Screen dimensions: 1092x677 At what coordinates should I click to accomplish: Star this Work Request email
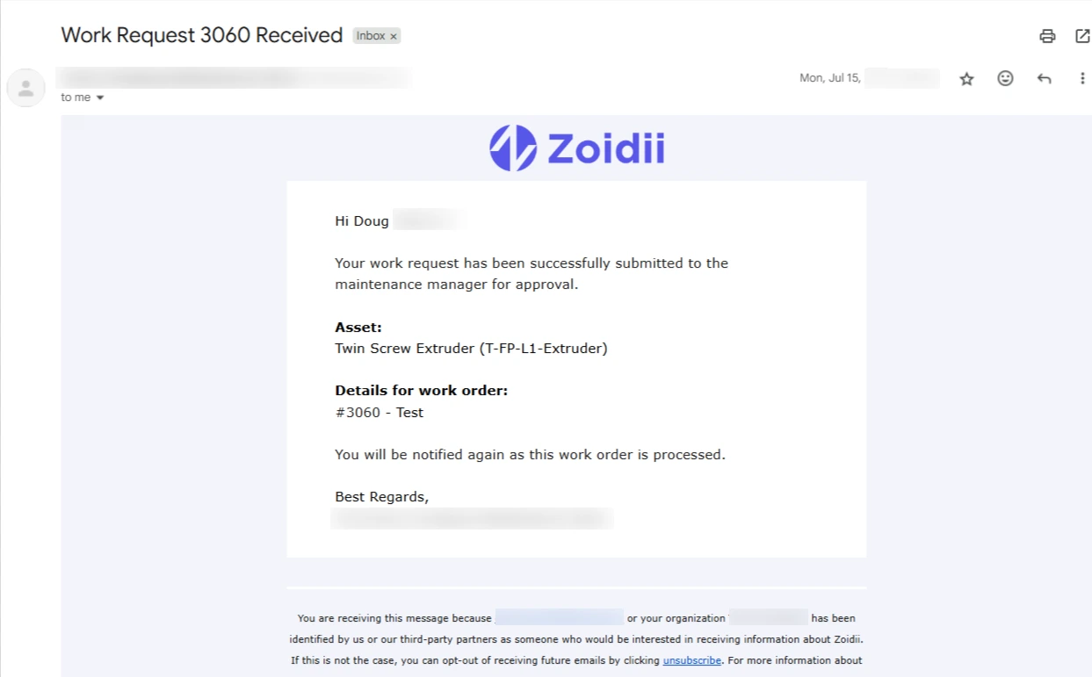click(x=966, y=79)
